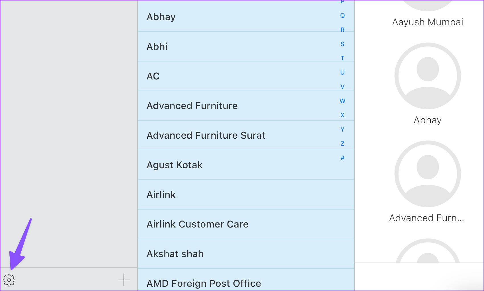This screenshot has width=484, height=291.
Task: Select Abhay in the contact list
Action: (x=161, y=17)
